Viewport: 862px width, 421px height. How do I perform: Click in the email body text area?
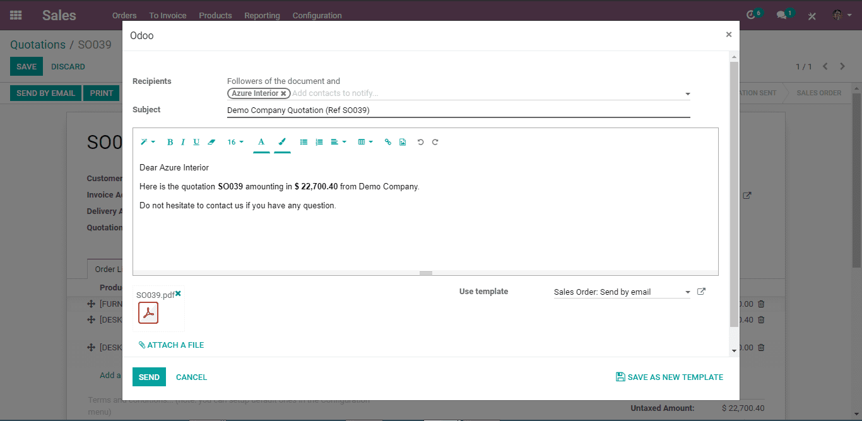click(x=425, y=215)
